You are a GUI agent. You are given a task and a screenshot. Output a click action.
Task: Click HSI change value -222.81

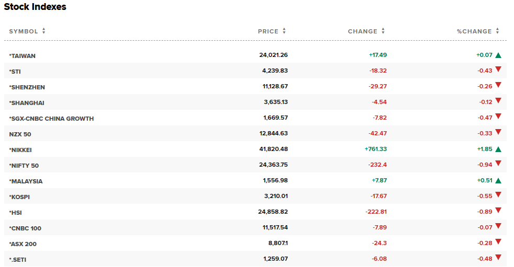(376, 212)
